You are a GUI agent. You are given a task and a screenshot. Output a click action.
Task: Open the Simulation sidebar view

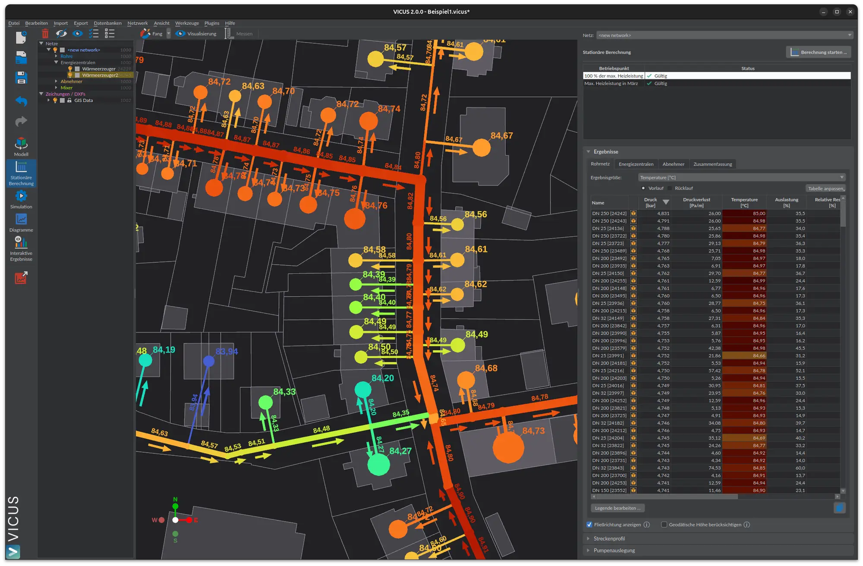21,199
